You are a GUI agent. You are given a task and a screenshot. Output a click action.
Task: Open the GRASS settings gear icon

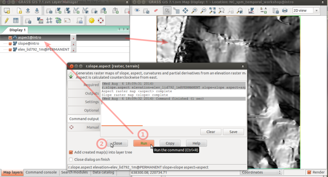pyautogui.click(x=92, y=20)
